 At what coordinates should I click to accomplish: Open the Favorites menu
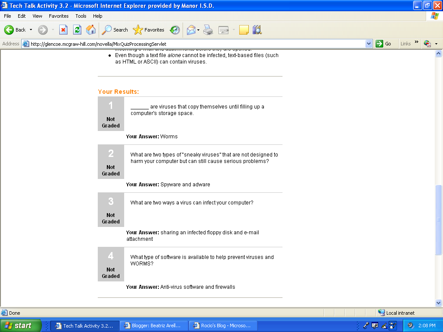[59, 16]
